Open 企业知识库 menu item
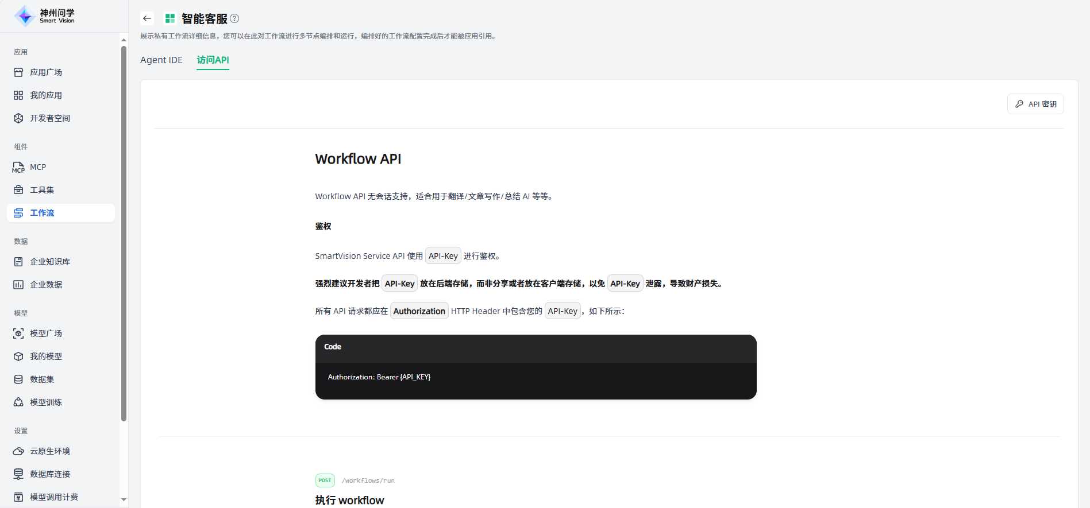The image size is (1090, 508). click(x=50, y=262)
